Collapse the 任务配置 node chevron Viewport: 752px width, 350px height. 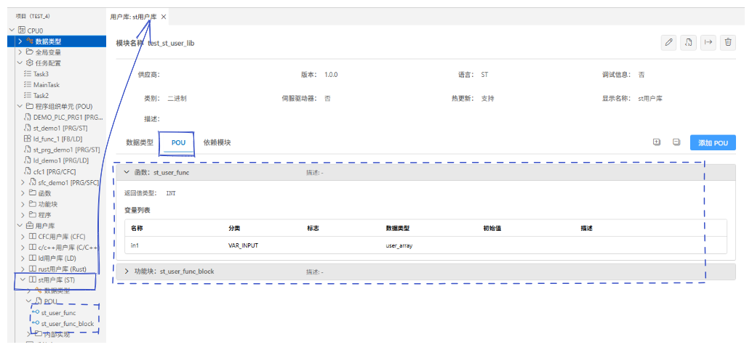(x=20, y=62)
